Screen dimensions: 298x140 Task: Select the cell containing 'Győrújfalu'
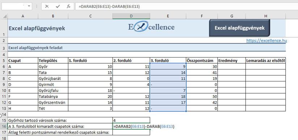53,91
